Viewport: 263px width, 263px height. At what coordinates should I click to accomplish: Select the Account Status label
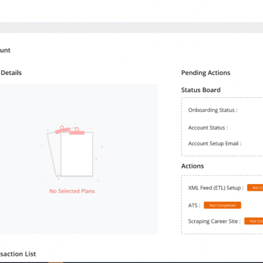(208, 128)
